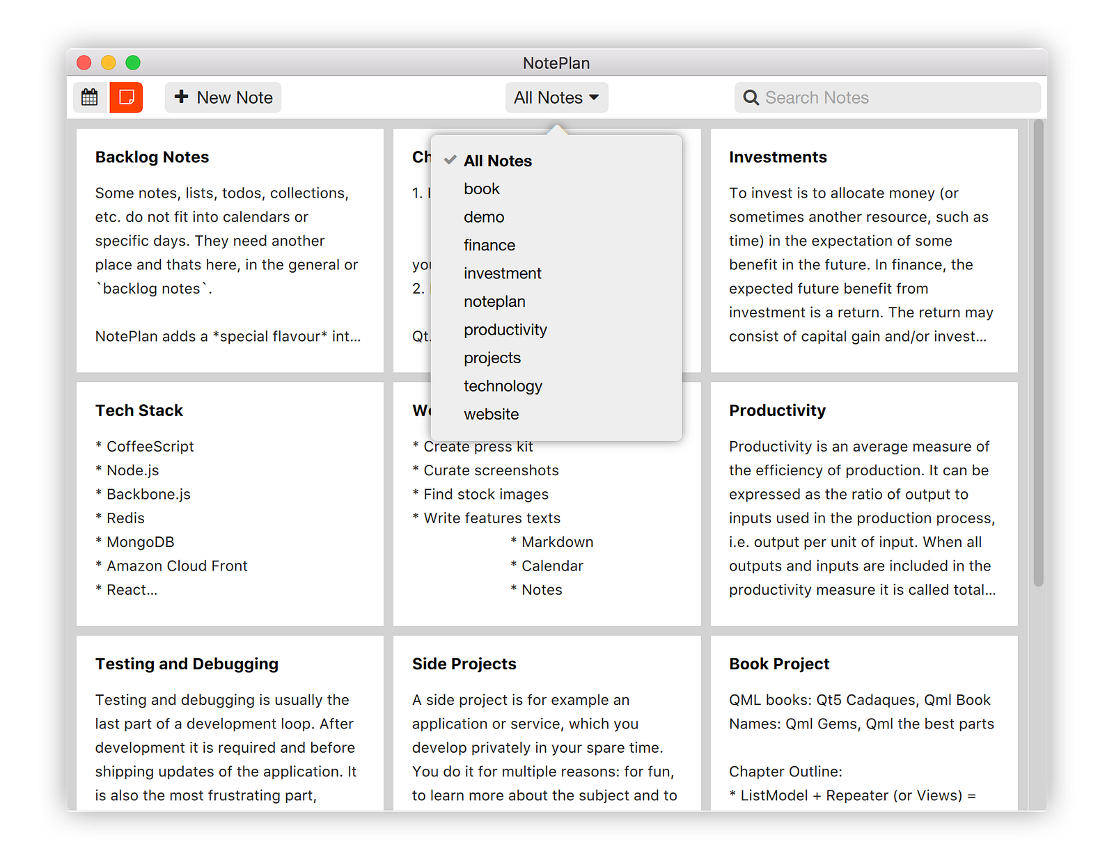This screenshot has width=1114, height=860.
Task: Filter notes by the demo tag
Action: point(556,217)
